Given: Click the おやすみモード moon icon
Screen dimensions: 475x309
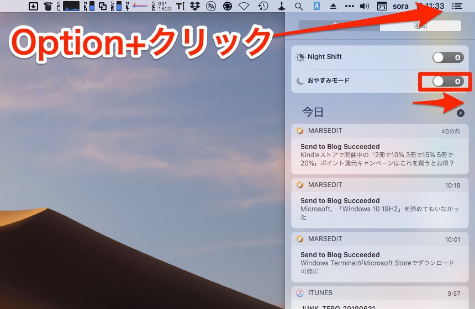Looking at the screenshot, I should coord(300,81).
